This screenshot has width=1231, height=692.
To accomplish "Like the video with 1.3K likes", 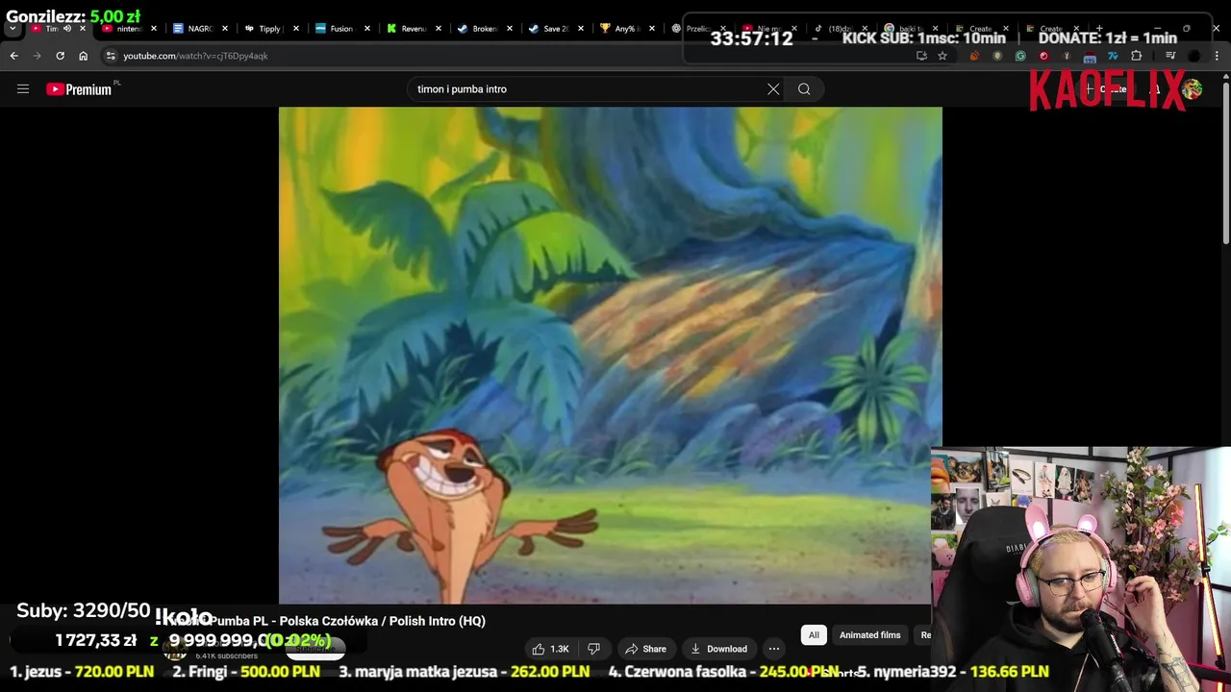I will [550, 649].
